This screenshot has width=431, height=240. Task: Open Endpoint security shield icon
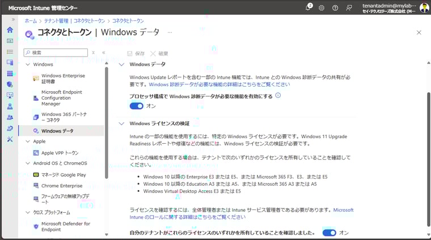pyautogui.click(x=10, y=84)
